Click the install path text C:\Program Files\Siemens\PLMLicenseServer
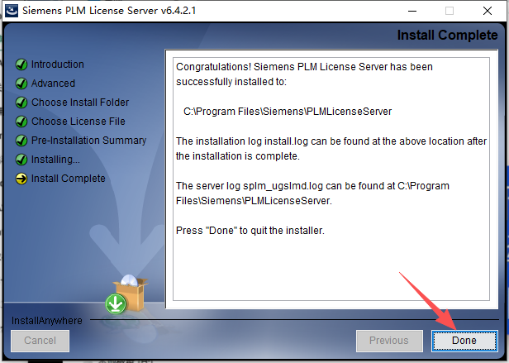 (288, 112)
